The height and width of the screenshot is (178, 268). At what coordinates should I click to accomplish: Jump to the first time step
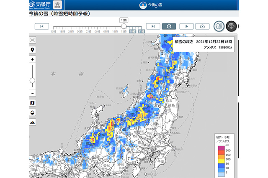(x=41, y=26)
